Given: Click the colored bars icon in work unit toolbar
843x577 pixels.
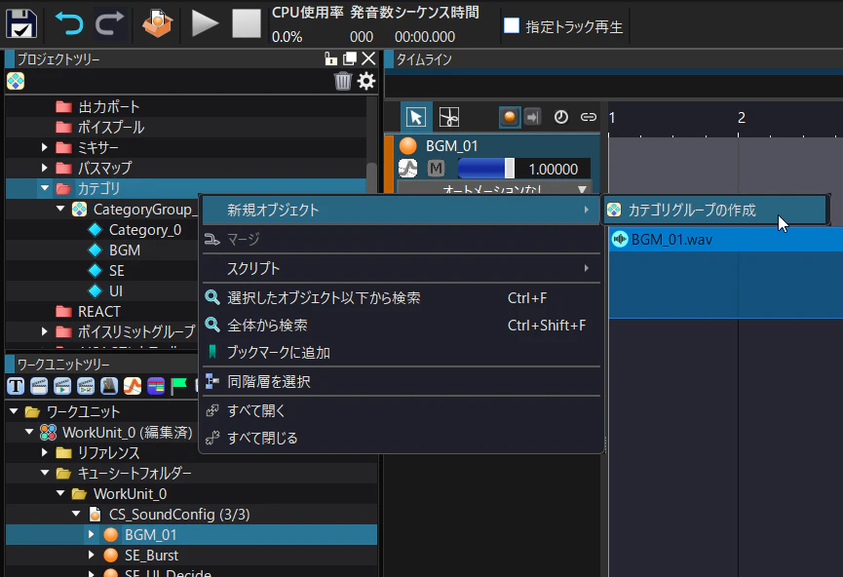Looking at the screenshot, I should (x=156, y=386).
